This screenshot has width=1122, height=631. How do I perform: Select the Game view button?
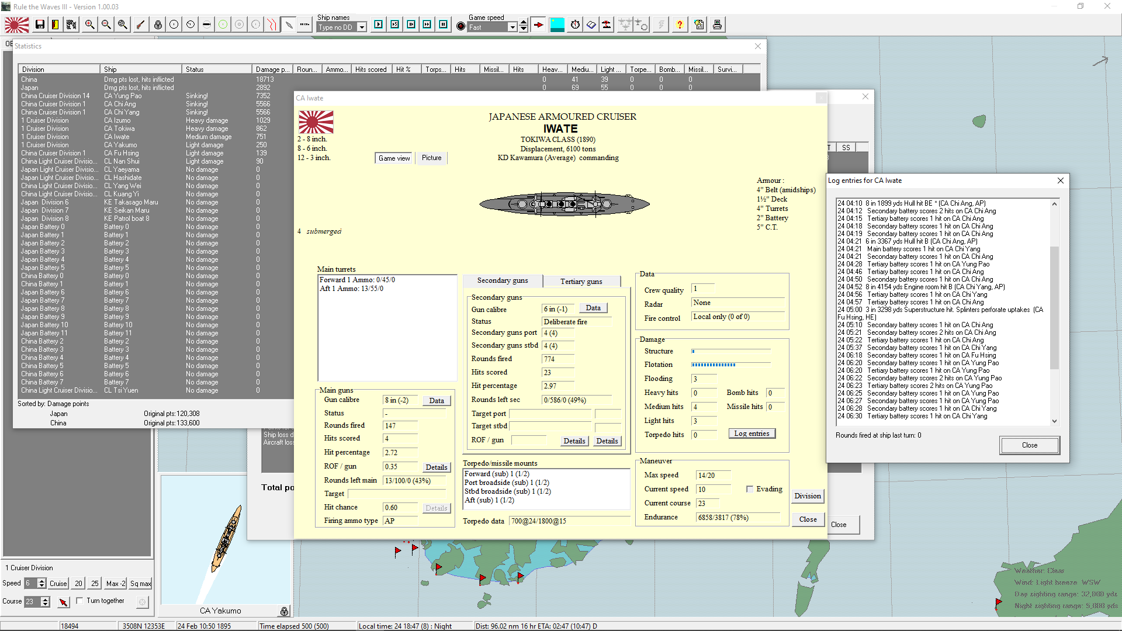click(394, 158)
